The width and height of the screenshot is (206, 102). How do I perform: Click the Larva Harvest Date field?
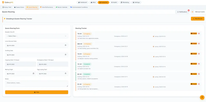click(x=37, y=45)
